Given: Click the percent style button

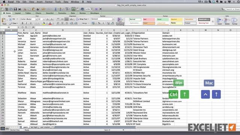Looking at the screenshot, I should [x=99, y=23].
